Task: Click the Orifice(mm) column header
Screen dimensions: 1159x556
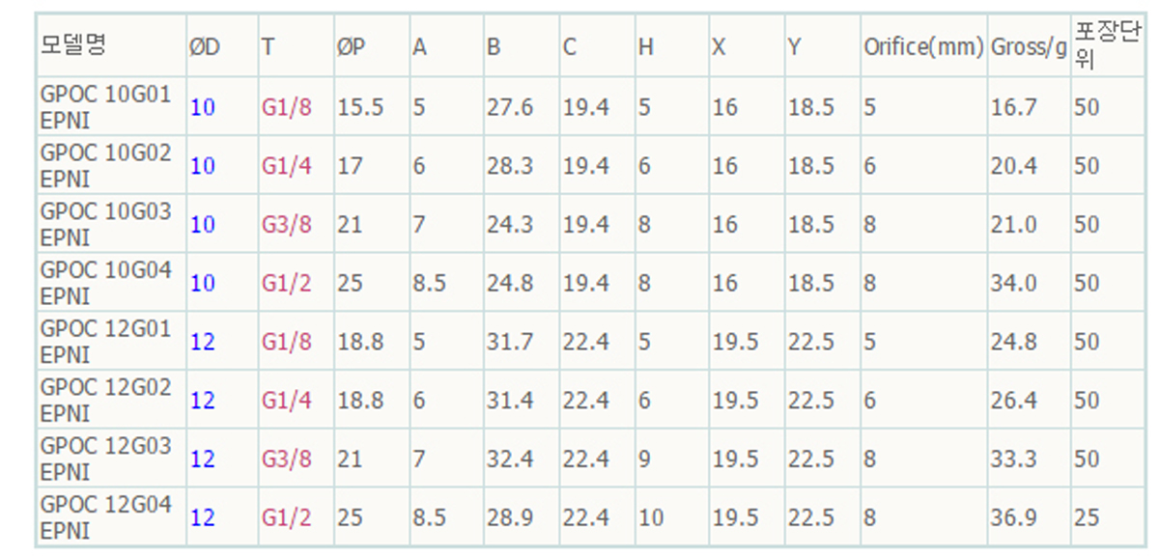Action: click(x=923, y=46)
